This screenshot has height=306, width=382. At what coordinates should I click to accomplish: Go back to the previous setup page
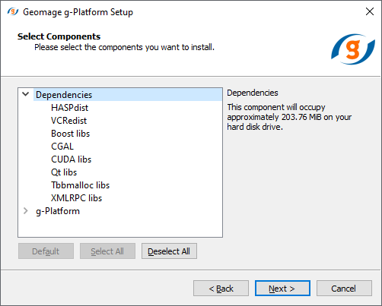pyautogui.click(x=221, y=288)
